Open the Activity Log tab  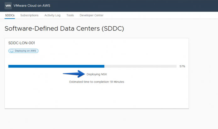[x=52, y=15]
